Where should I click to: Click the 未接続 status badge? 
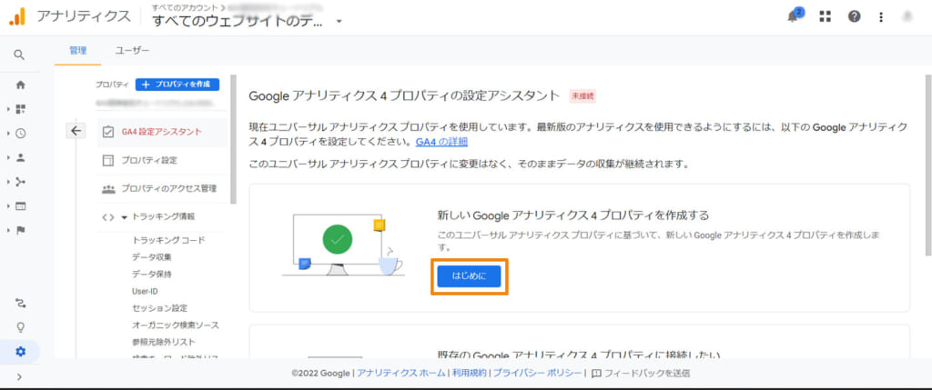[x=582, y=96]
